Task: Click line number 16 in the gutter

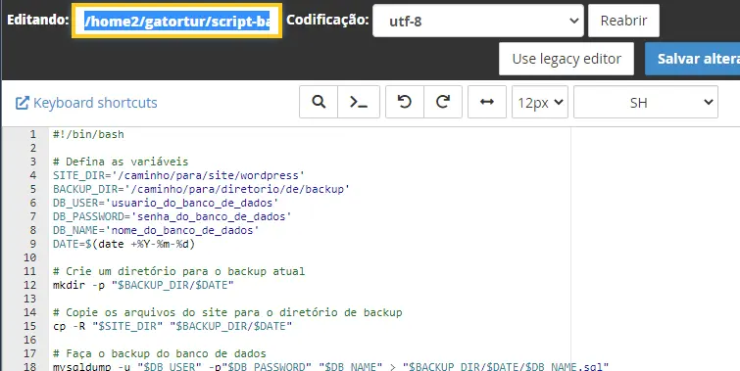Action: coord(30,340)
